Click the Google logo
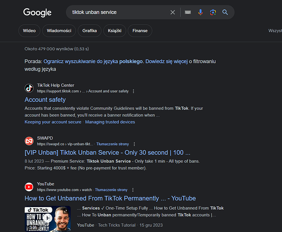Image resolution: width=282 pixels, height=232 pixels. pyautogui.click(x=37, y=13)
